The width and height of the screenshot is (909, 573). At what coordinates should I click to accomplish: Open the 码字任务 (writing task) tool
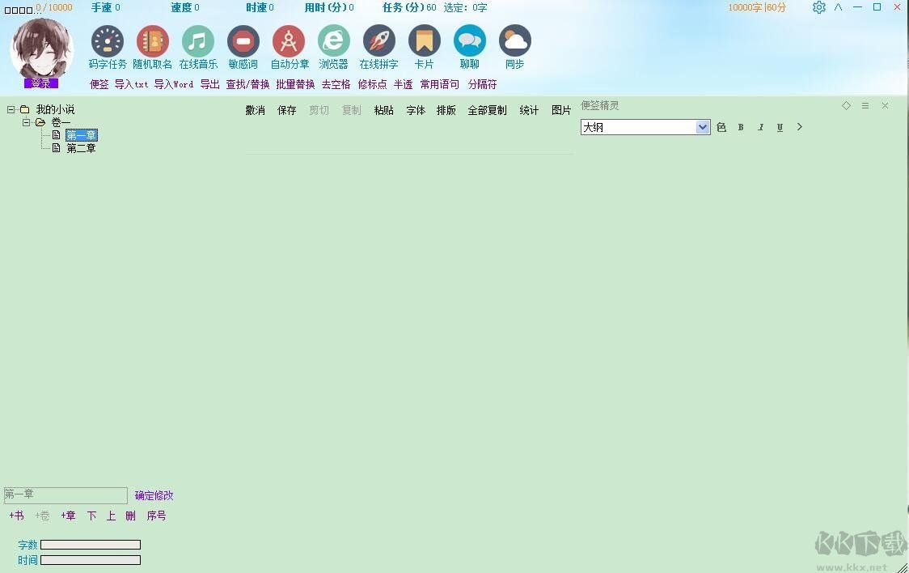106,40
